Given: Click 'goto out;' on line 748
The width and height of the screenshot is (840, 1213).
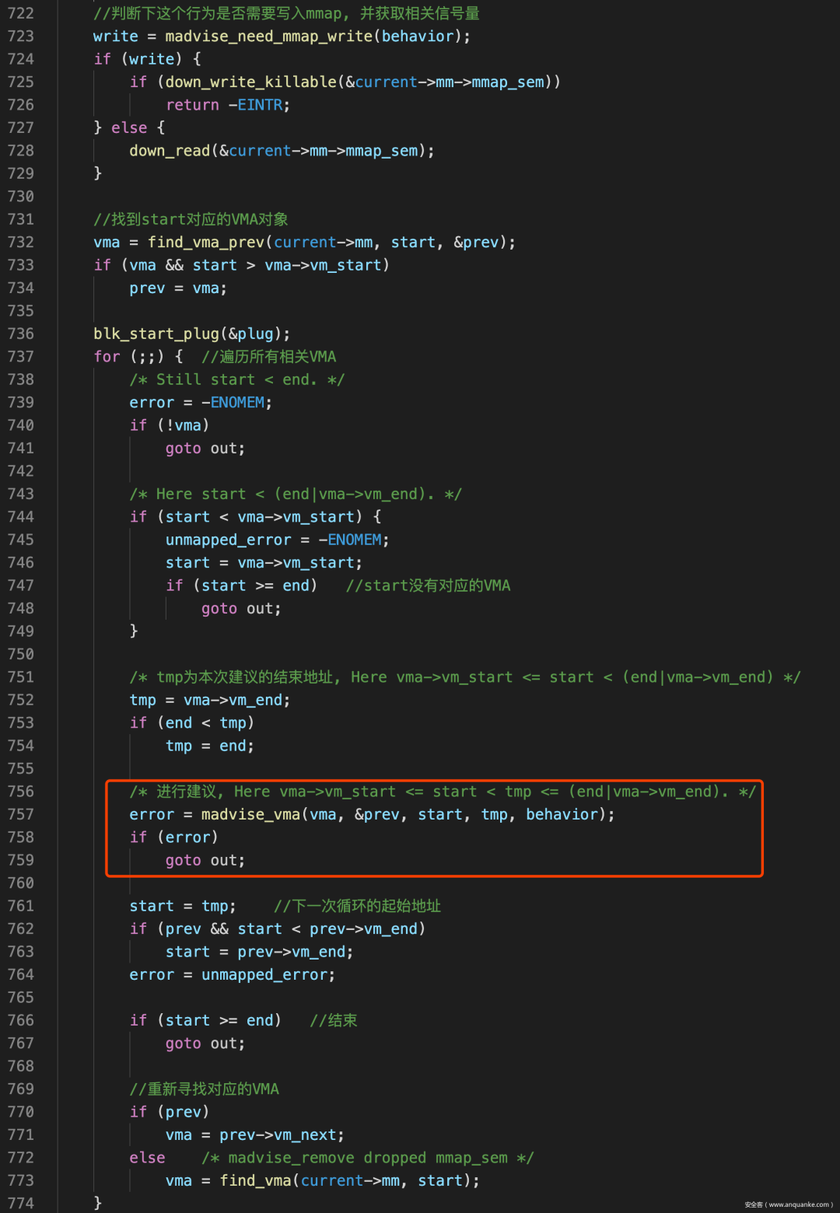Looking at the screenshot, I should (x=241, y=609).
